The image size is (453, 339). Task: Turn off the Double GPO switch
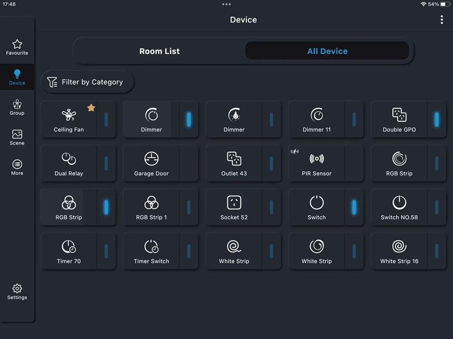(x=437, y=119)
